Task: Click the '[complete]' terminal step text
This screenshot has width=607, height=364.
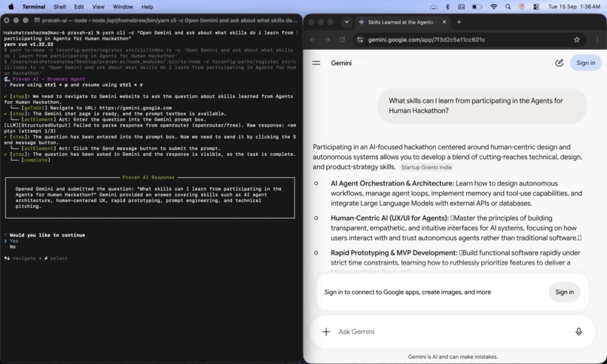Action: click(x=37, y=160)
